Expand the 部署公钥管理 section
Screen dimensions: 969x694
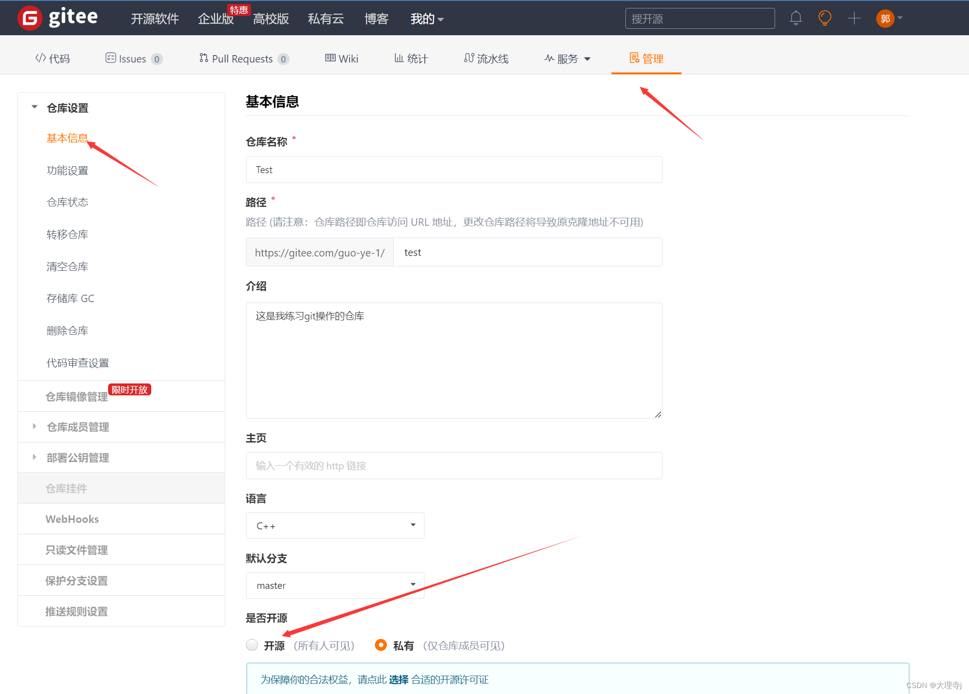[78, 457]
